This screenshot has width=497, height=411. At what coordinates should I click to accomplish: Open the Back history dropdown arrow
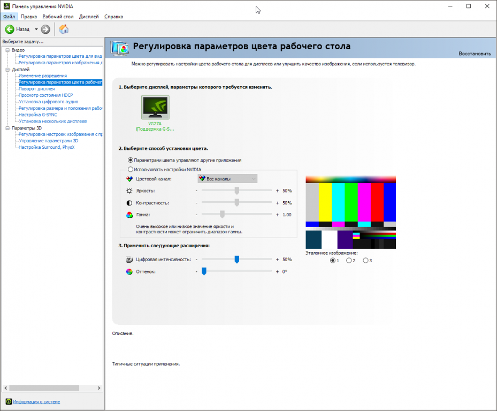pyautogui.click(x=36, y=29)
